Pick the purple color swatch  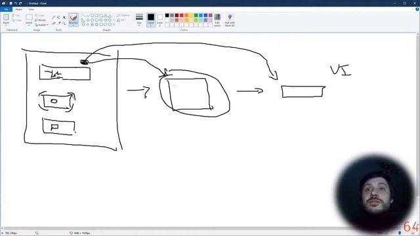point(211,15)
